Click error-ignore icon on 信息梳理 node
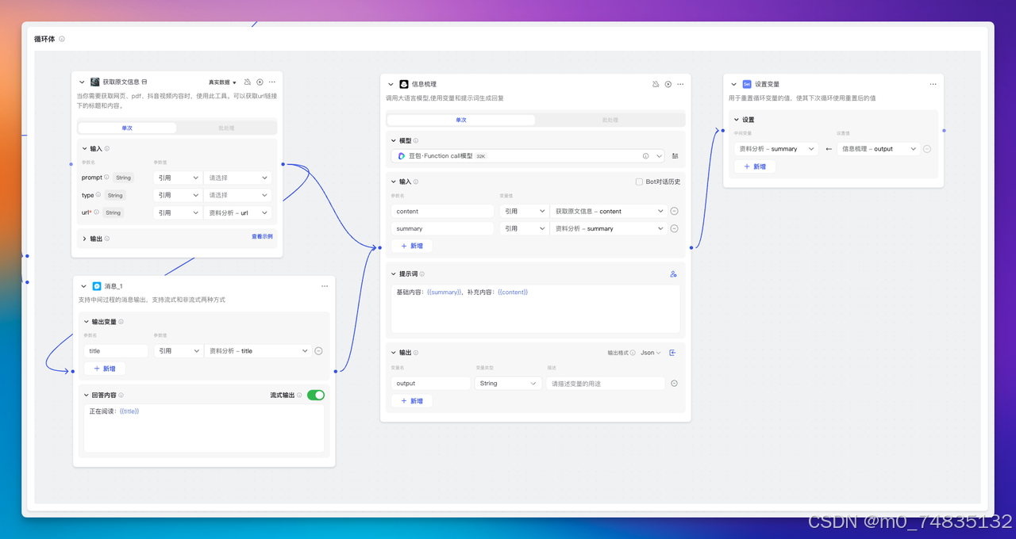Screen dimensions: 1016x539 pyautogui.click(x=656, y=84)
